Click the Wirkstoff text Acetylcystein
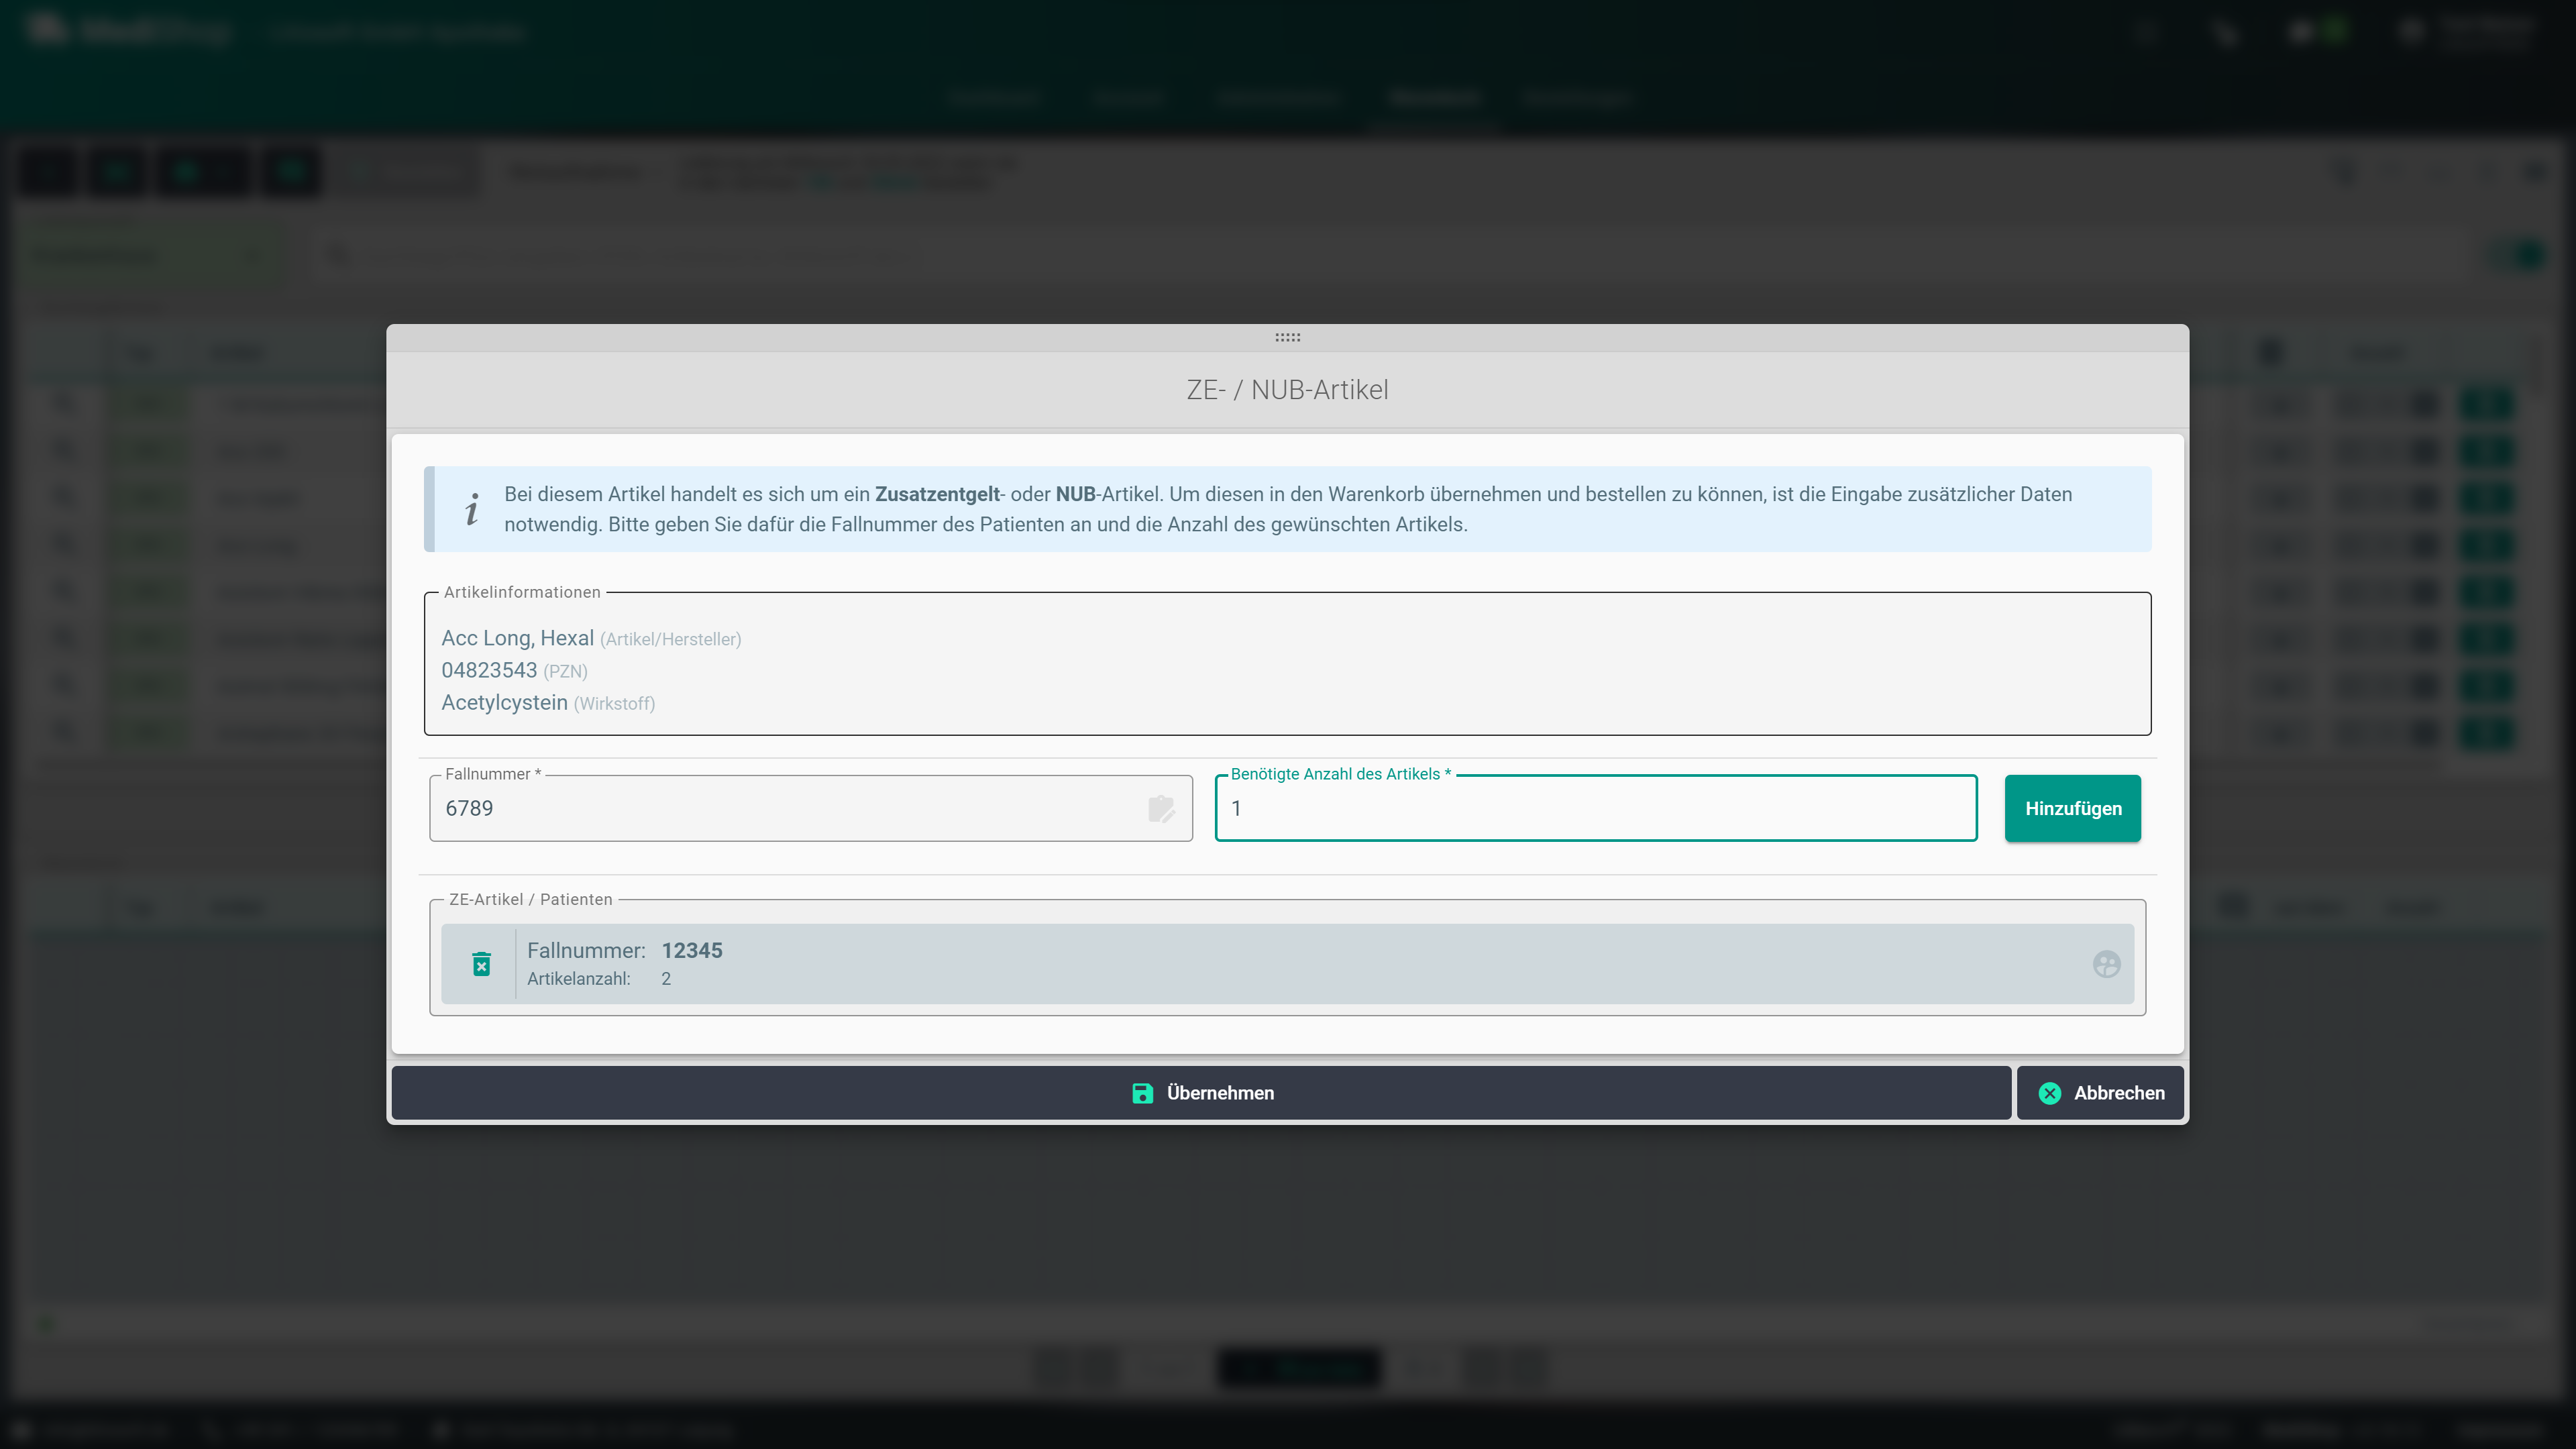 click(x=505, y=702)
